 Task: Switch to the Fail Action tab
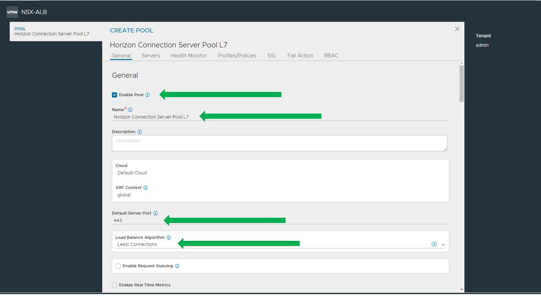(x=300, y=56)
